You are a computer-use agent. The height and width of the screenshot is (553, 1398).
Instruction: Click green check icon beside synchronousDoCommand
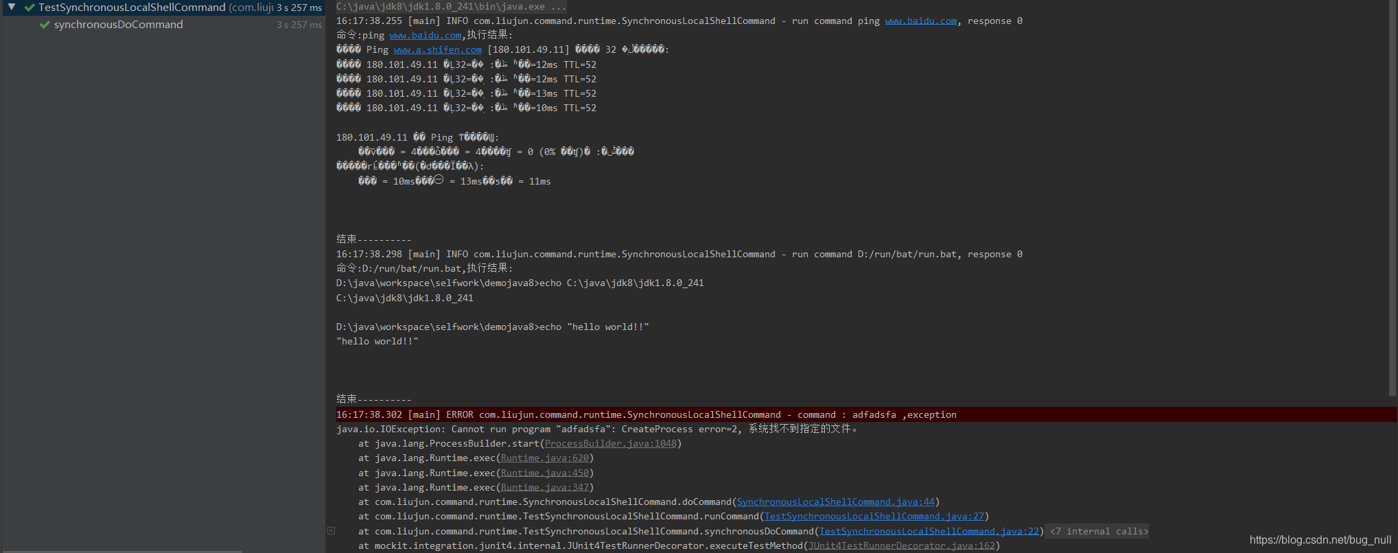coord(45,25)
